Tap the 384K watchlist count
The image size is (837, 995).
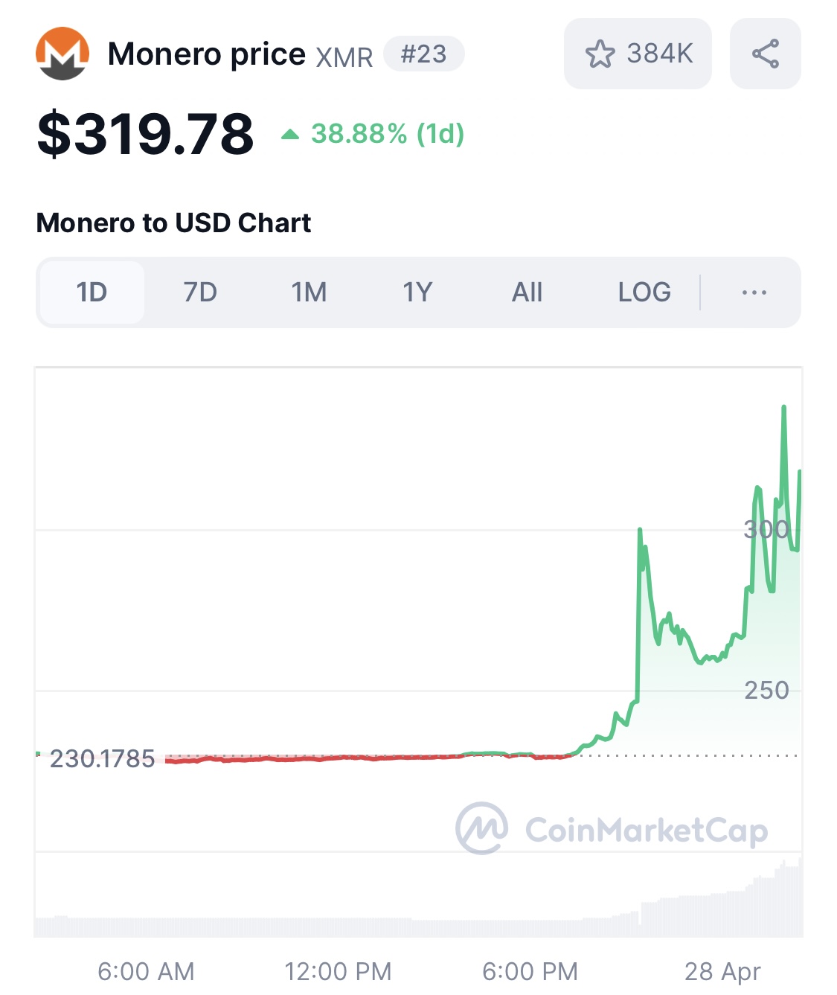(x=660, y=54)
